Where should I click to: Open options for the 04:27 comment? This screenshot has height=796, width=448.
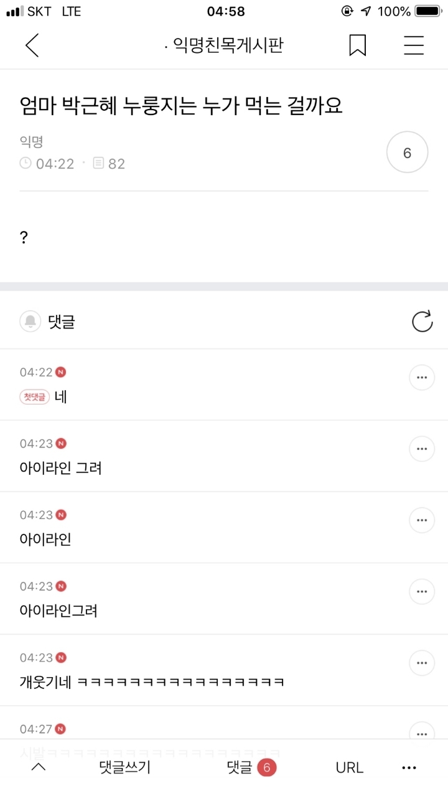point(421,731)
